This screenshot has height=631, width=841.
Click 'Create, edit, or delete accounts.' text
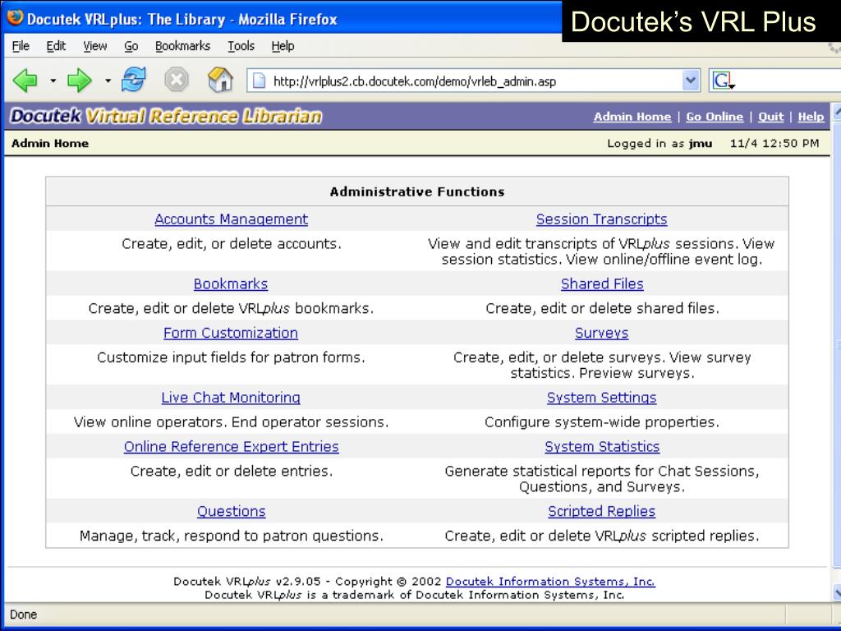pos(231,243)
